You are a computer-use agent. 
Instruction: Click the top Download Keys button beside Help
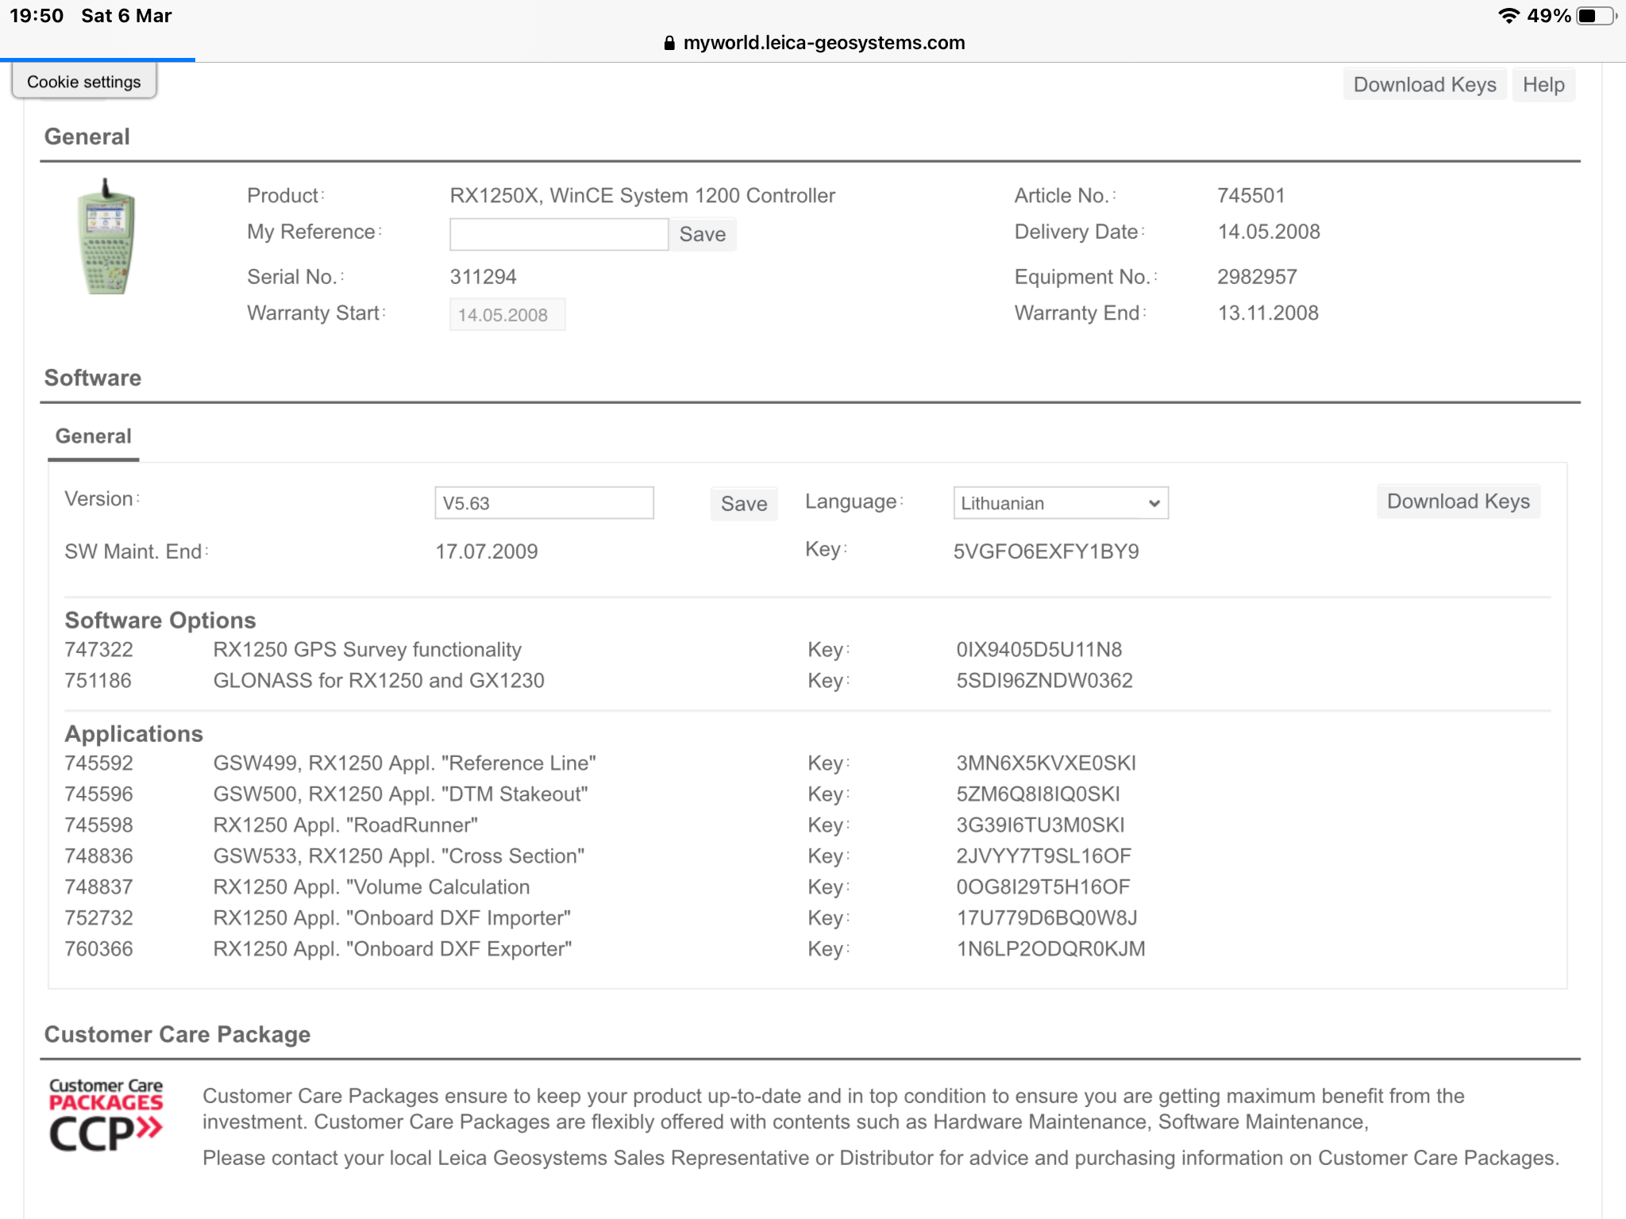(x=1424, y=85)
